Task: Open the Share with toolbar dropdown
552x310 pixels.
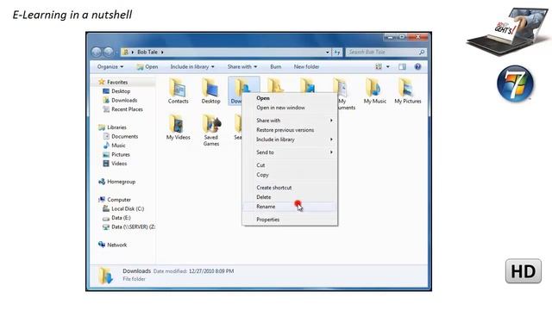Action: coord(242,67)
